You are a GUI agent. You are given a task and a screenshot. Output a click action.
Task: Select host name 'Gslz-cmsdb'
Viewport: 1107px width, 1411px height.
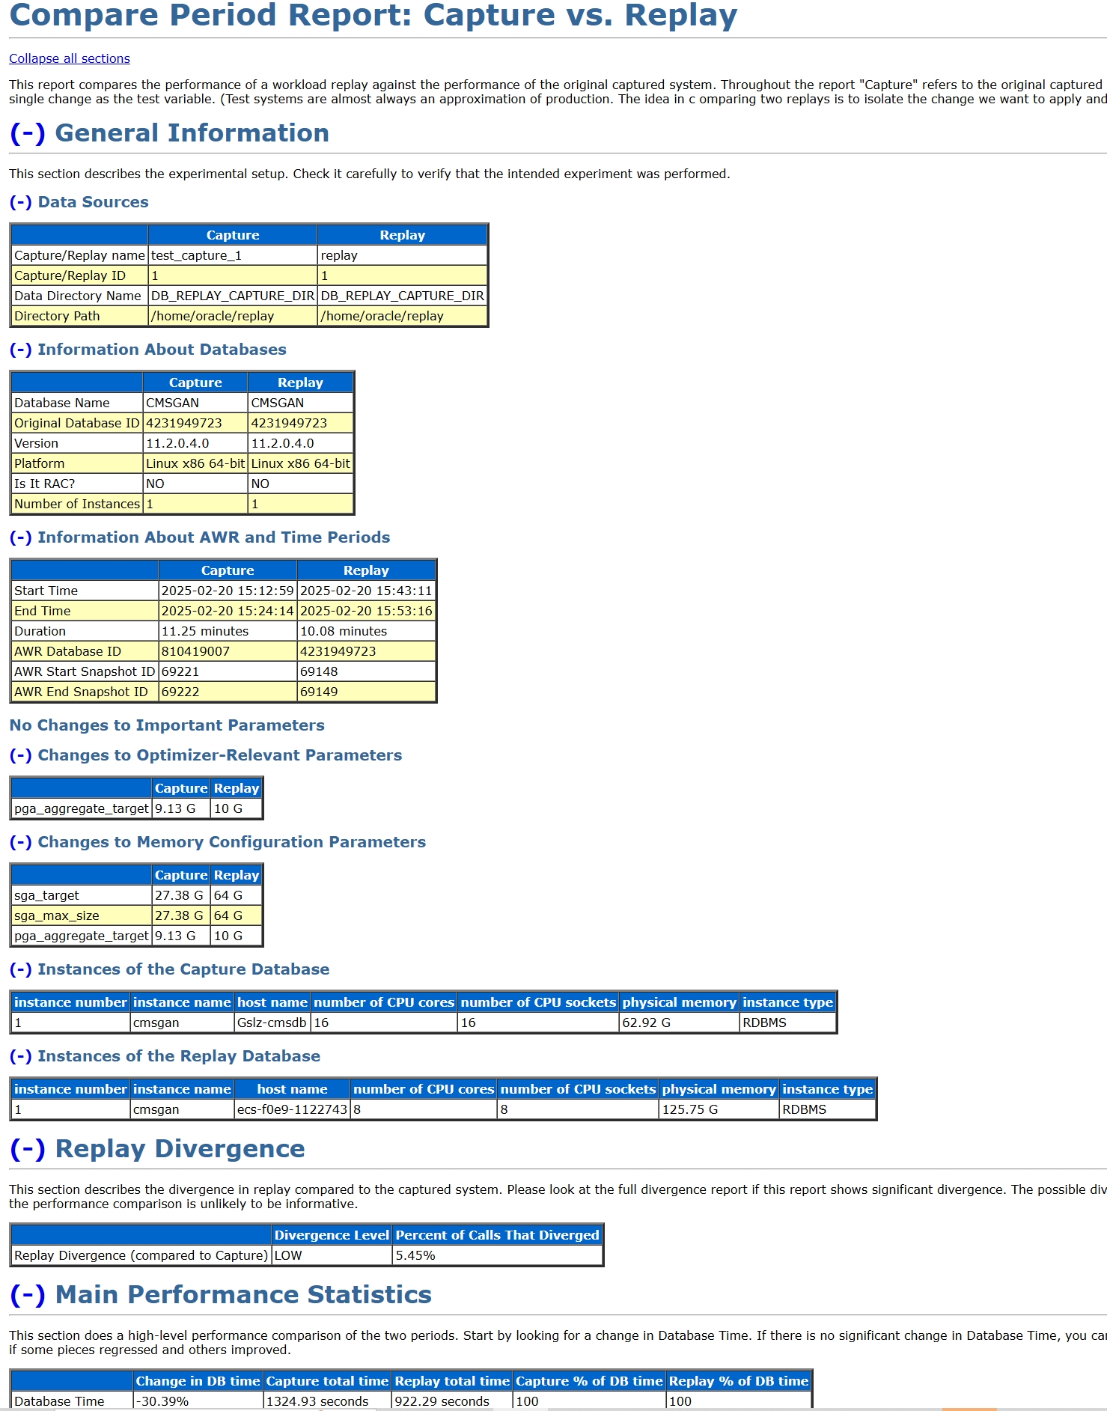(272, 1023)
